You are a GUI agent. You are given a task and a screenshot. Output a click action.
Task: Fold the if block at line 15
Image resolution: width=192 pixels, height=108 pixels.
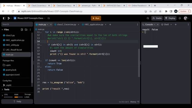tap(41, 45)
